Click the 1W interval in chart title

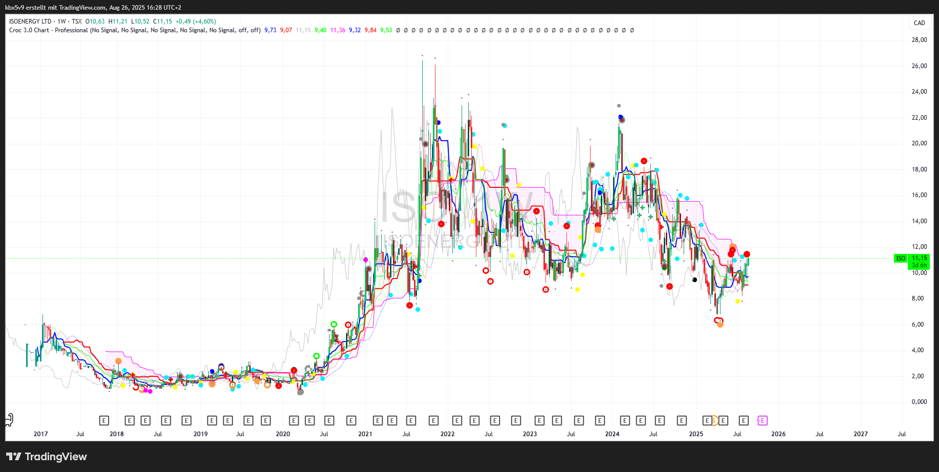[61, 22]
